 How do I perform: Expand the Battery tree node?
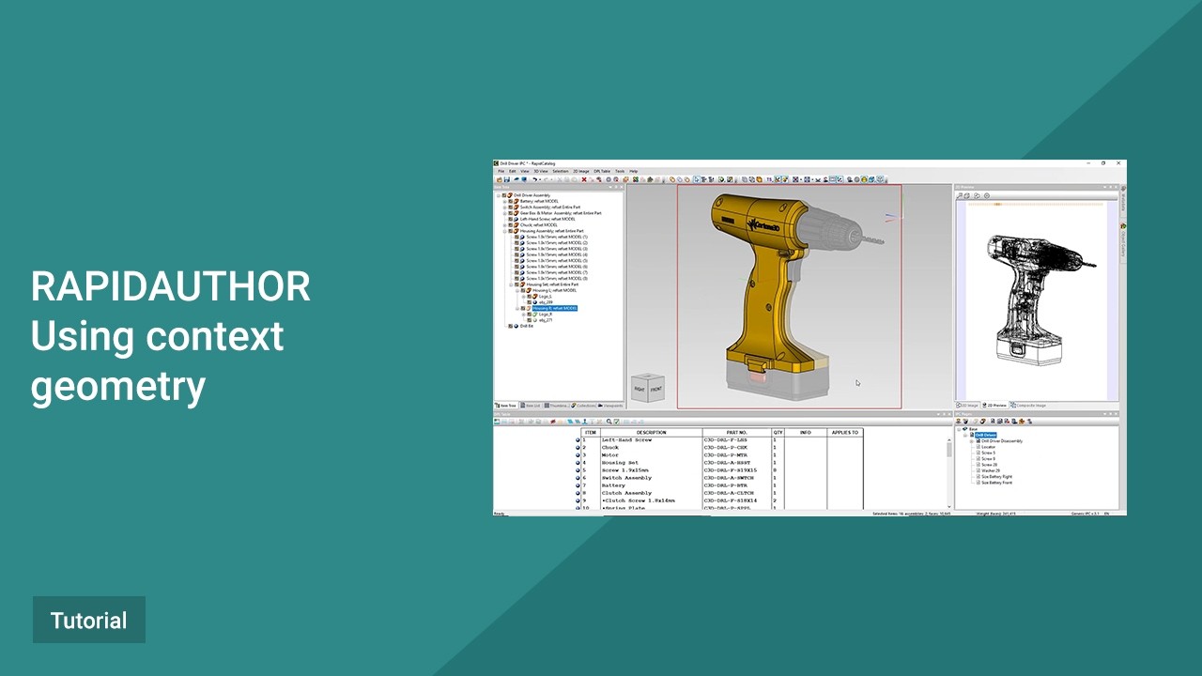(504, 201)
